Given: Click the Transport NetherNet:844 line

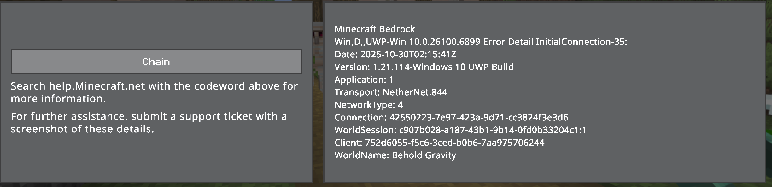Looking at the screenshot, I should point(391,92).
